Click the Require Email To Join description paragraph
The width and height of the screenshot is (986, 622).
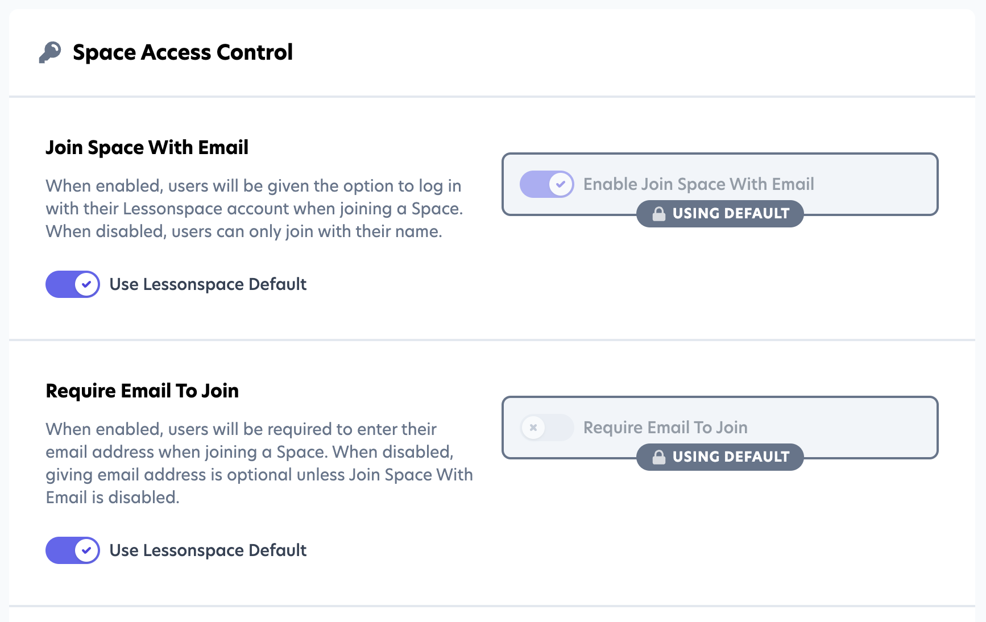click(x=259, y=463)
